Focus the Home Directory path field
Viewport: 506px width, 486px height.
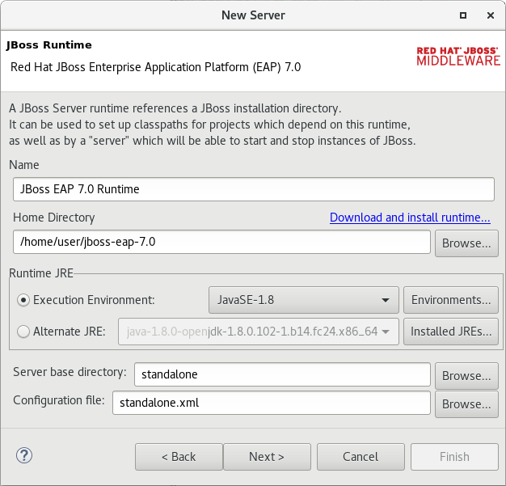221,242
